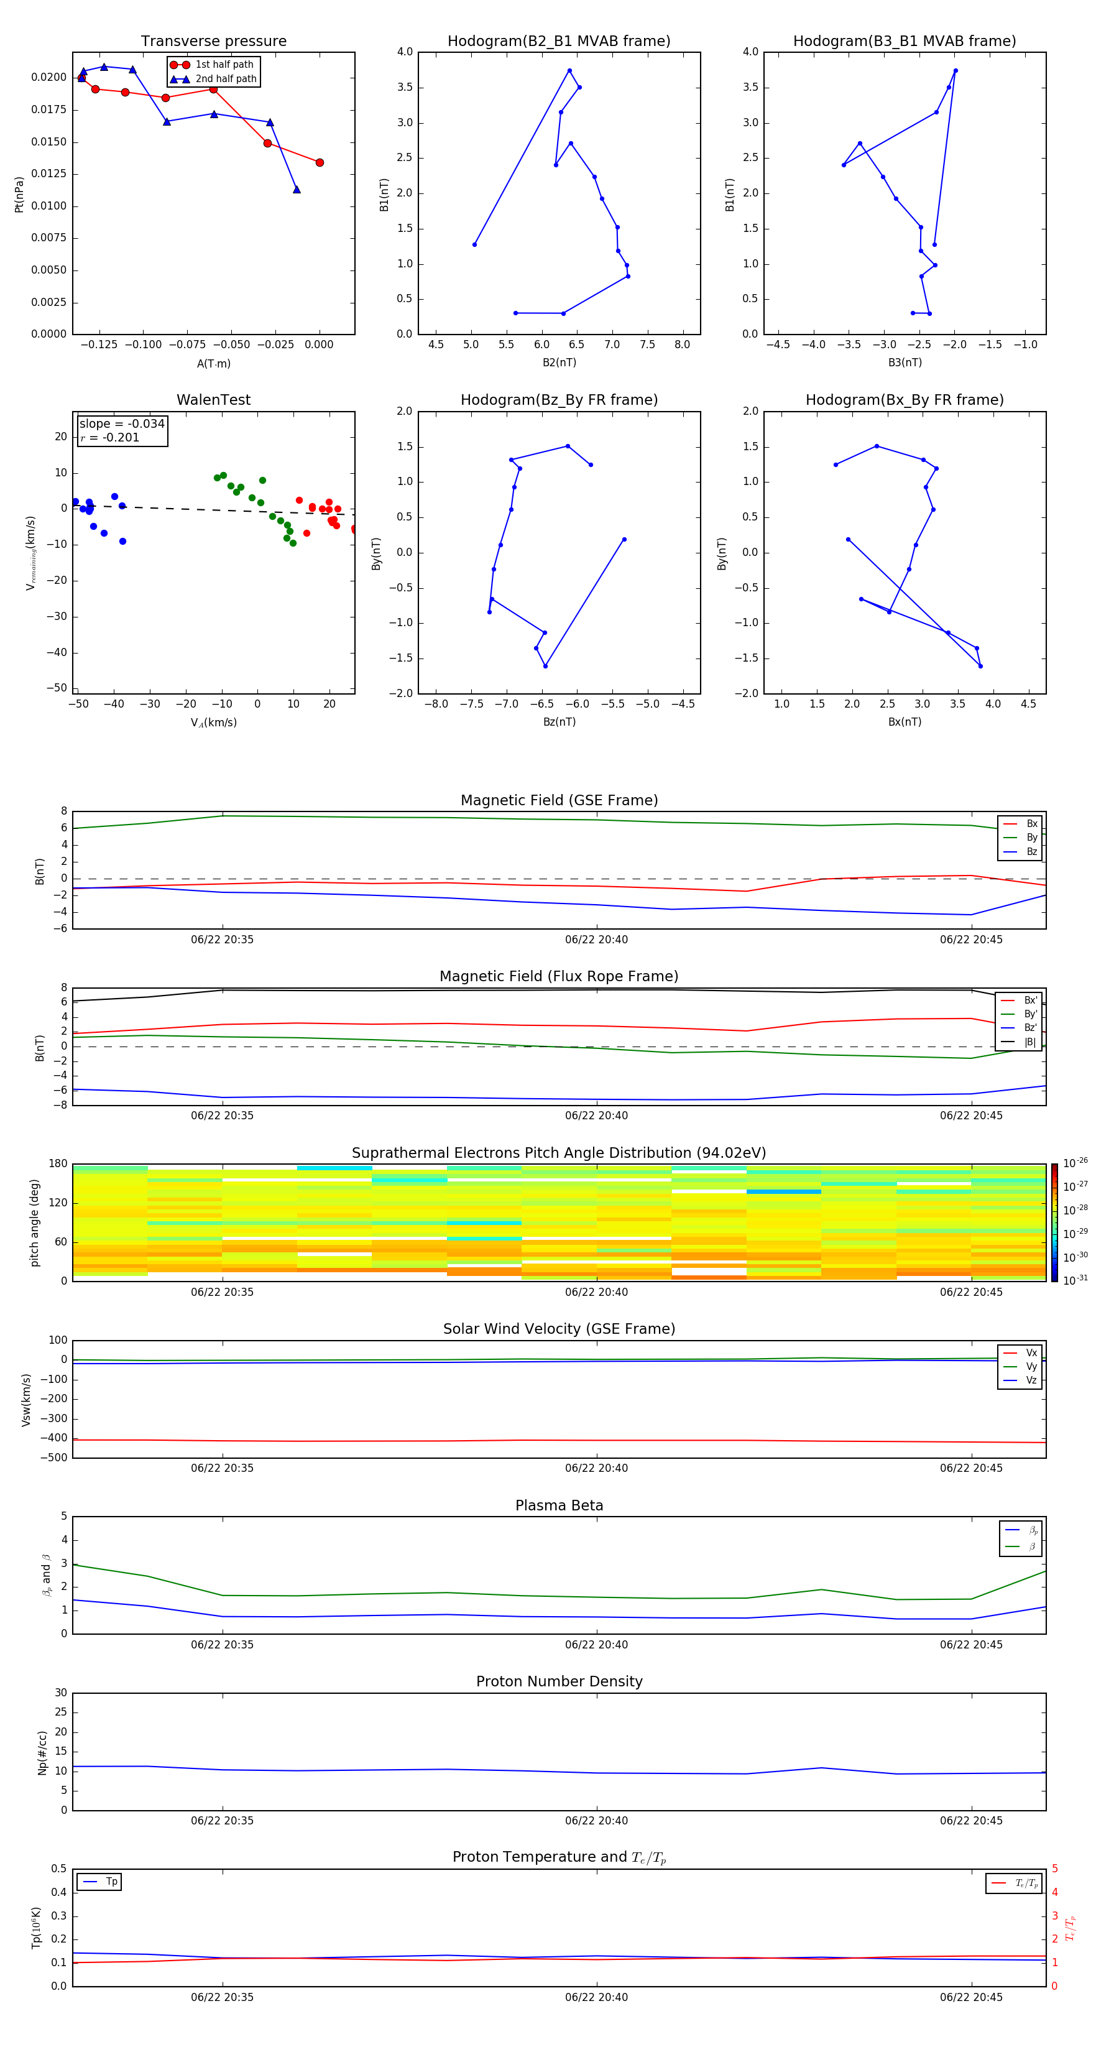Click 'Vz' in solar wind legend
This screenshot has height=2052, width=1119.
[x=1031, y=1380]
